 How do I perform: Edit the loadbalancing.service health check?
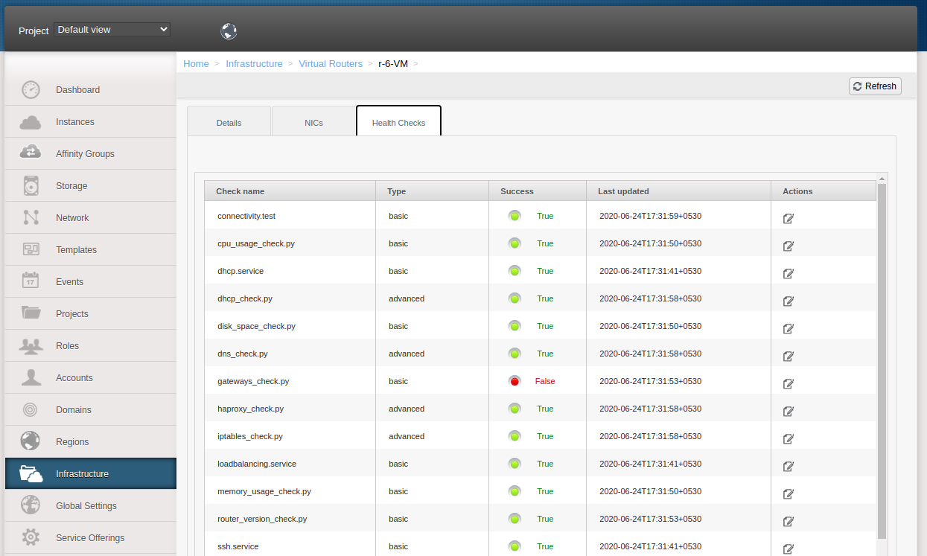click(x=789, y=466)
